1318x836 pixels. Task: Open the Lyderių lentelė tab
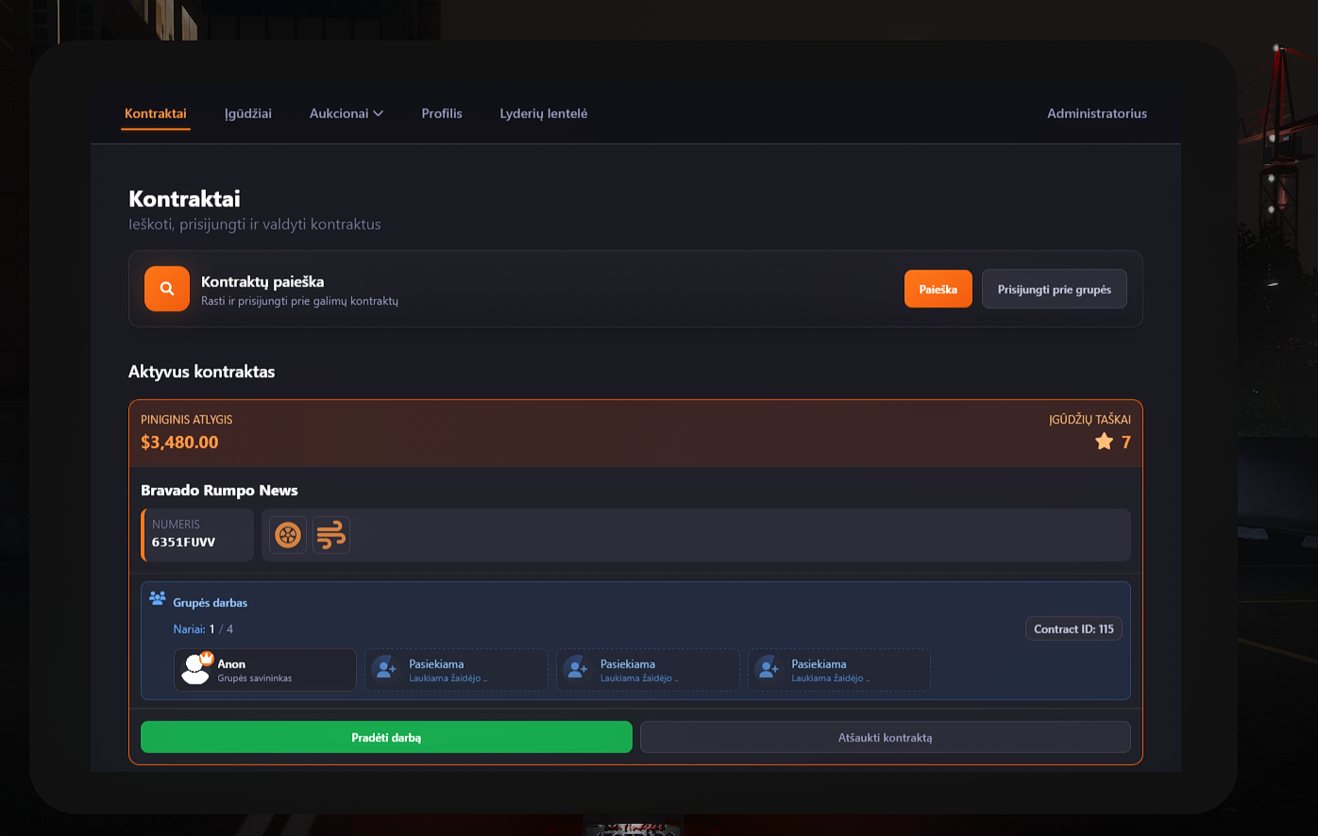544,113
